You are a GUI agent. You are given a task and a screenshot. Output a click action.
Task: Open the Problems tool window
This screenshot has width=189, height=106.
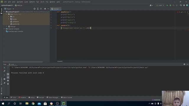tap(22, 97)
